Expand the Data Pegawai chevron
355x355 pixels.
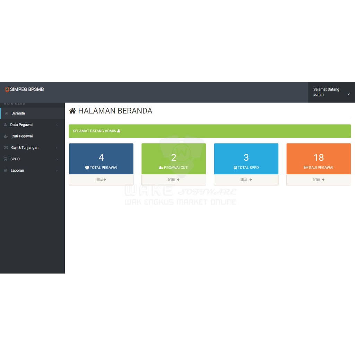click(57, 125)
